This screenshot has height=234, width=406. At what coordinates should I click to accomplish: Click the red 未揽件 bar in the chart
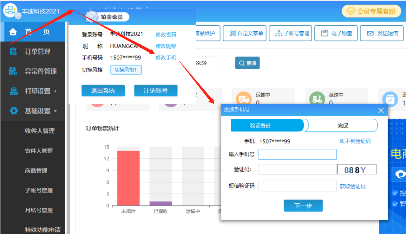pyautogui.click(x=128, y=178)
